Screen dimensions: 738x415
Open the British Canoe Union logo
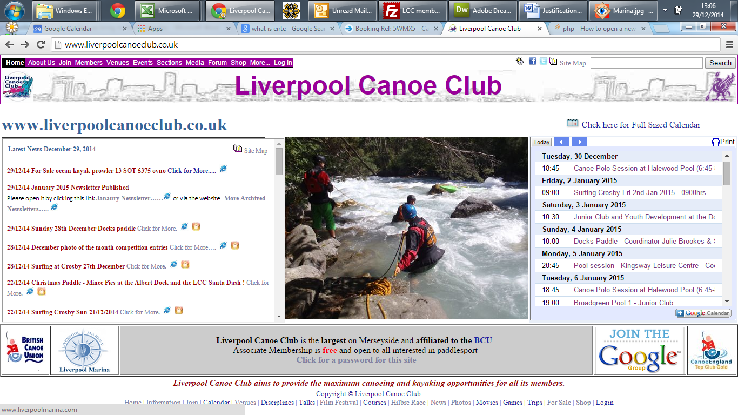click(25, 350)
